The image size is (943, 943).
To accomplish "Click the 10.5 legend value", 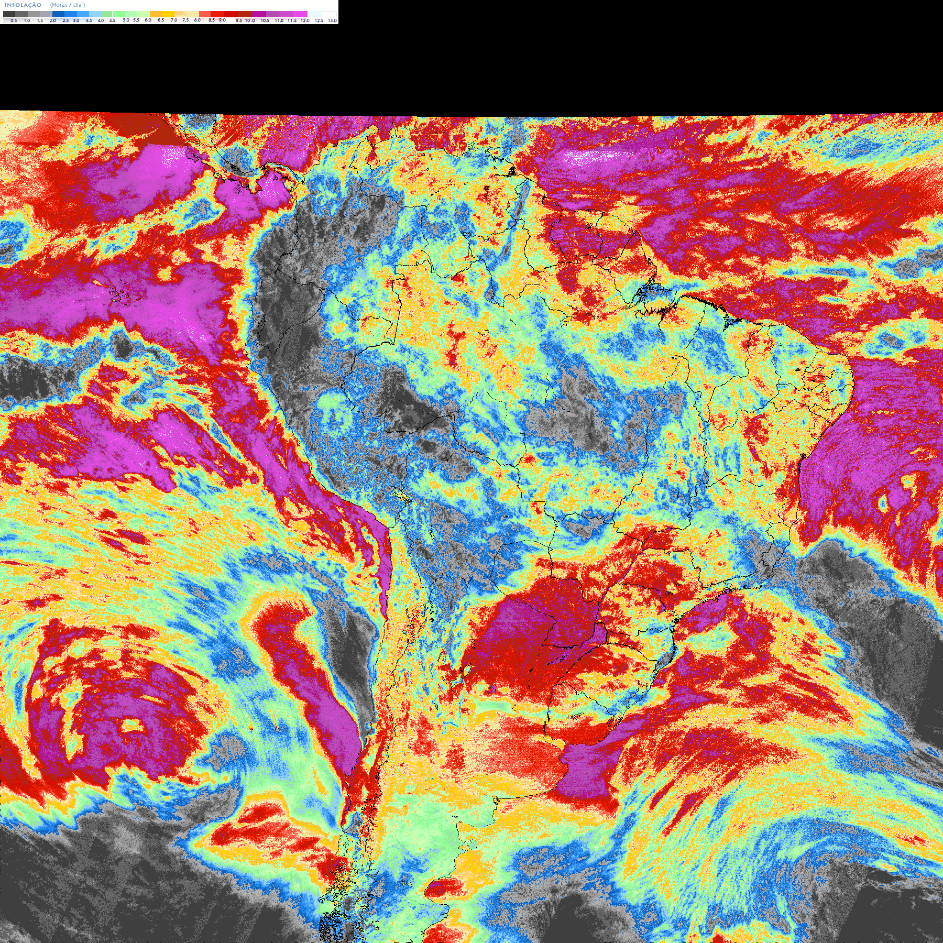I will click(x=265, y=20).
